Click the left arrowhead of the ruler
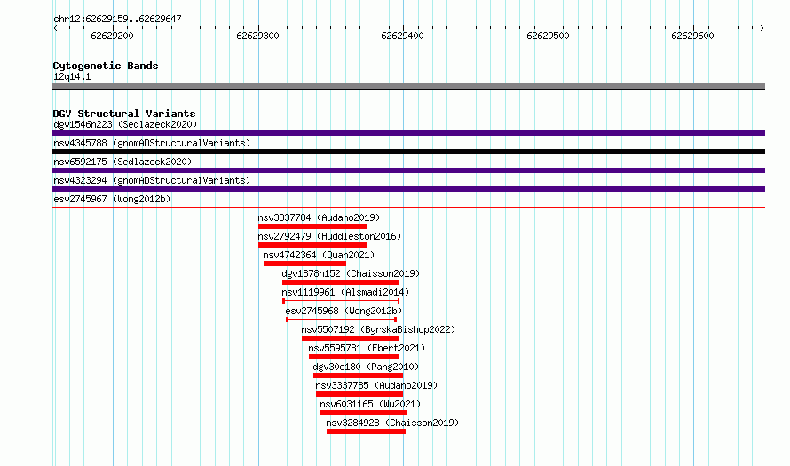This screenshot has width=790, height=466. tap(55, 28)
